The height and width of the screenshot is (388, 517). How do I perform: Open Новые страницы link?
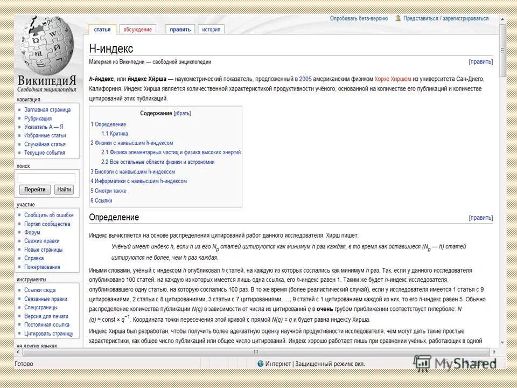pos(43,250)
